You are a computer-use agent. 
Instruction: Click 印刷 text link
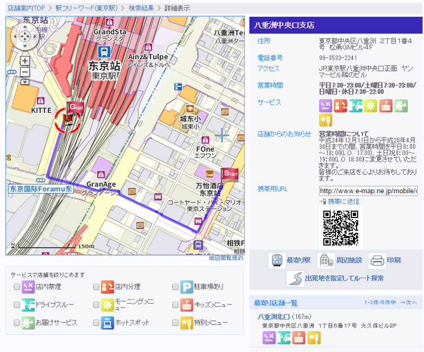click(394, 261)
